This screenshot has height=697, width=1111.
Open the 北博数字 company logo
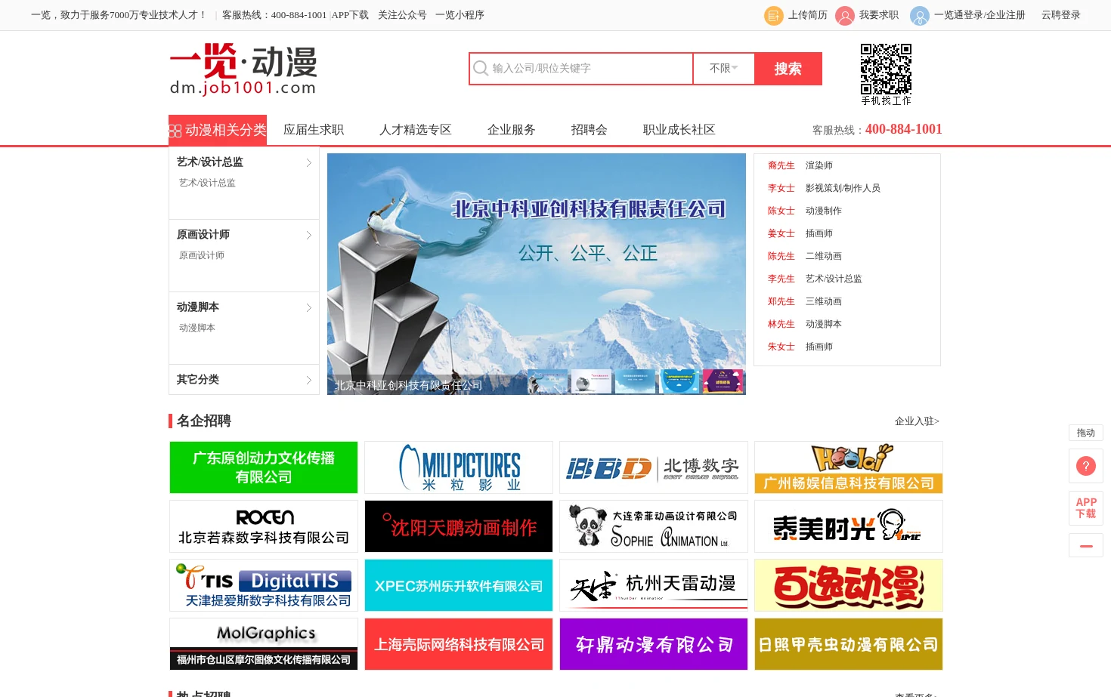click(x=654, y=467)
